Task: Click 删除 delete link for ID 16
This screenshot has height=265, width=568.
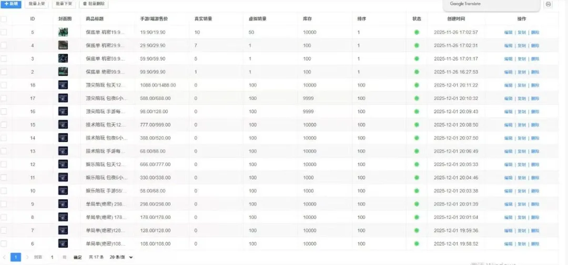Action: tap(535, 111)
